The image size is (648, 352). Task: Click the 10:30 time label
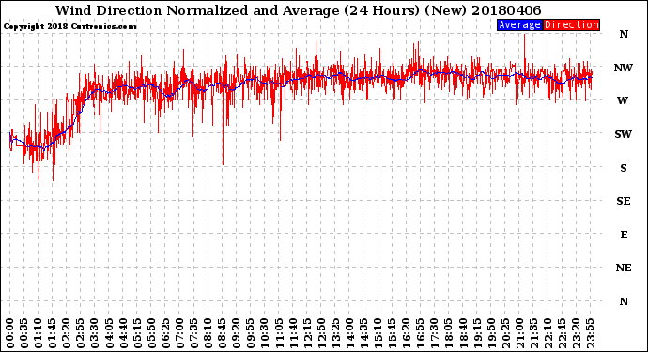click(265, 333)
